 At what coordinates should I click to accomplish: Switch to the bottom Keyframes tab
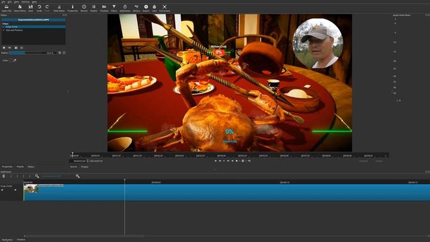click(x=7, y=240)
